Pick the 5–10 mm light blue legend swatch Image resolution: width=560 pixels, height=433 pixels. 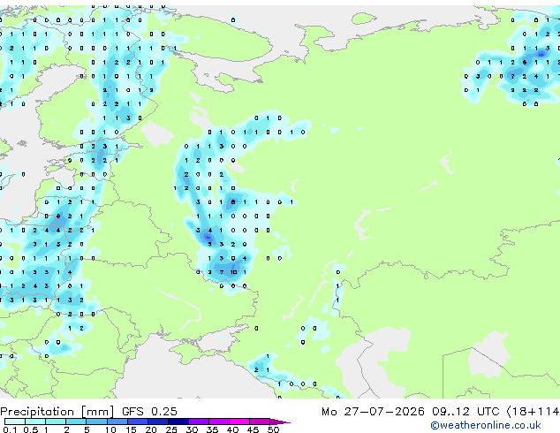[x=97, y=422]
